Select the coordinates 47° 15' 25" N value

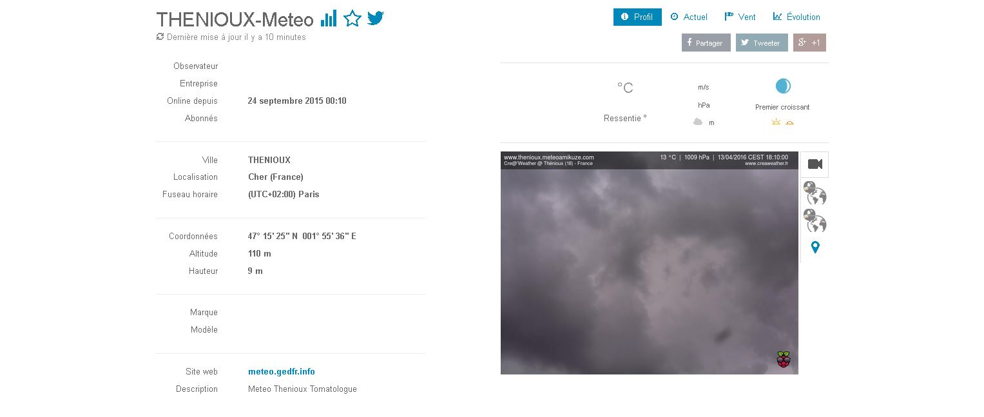pyautogui.click(x=273, y=236)
